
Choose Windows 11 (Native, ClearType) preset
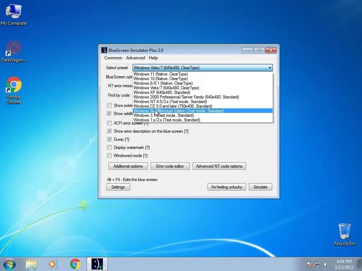[x=203, y=74]
